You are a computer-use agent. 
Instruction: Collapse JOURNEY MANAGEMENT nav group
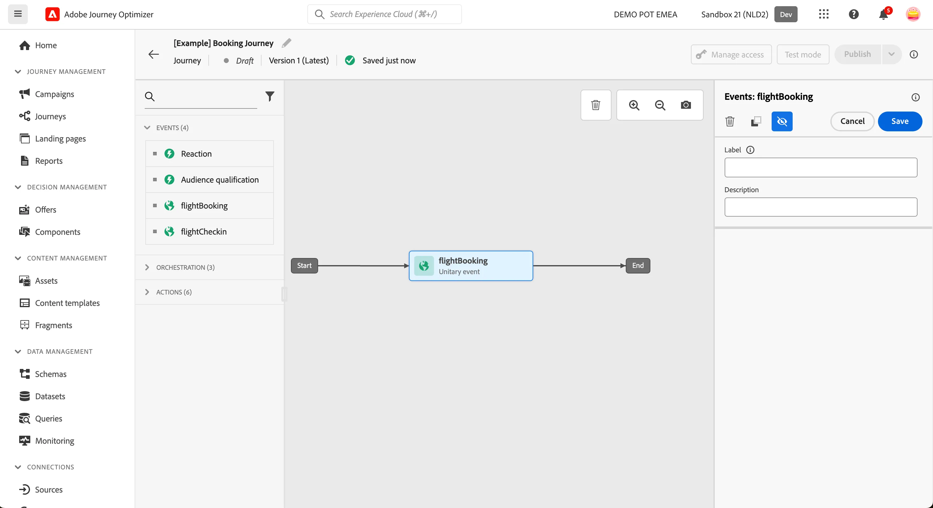click(18, 71)
